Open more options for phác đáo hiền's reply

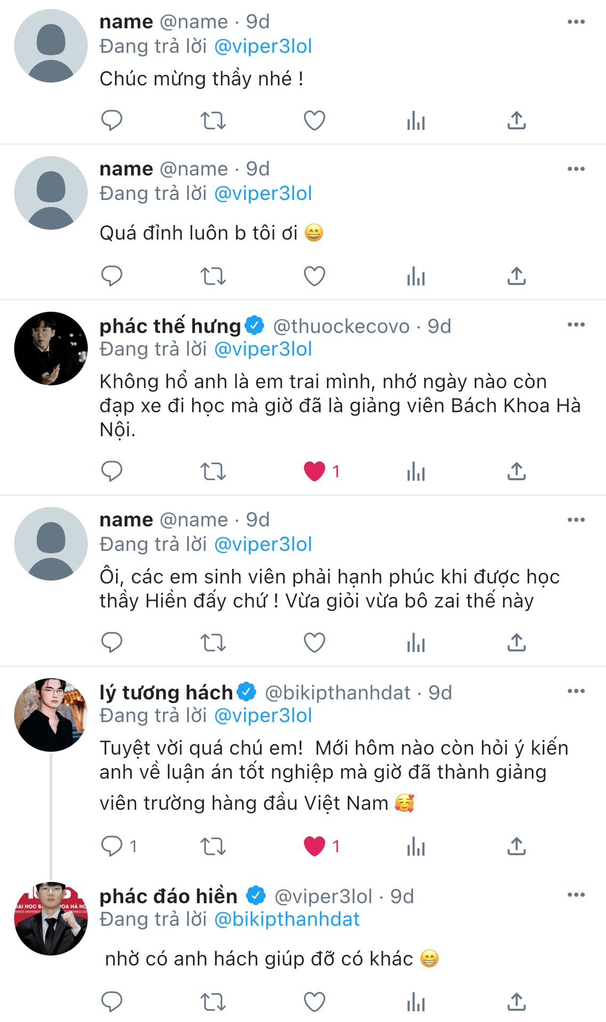576,895
